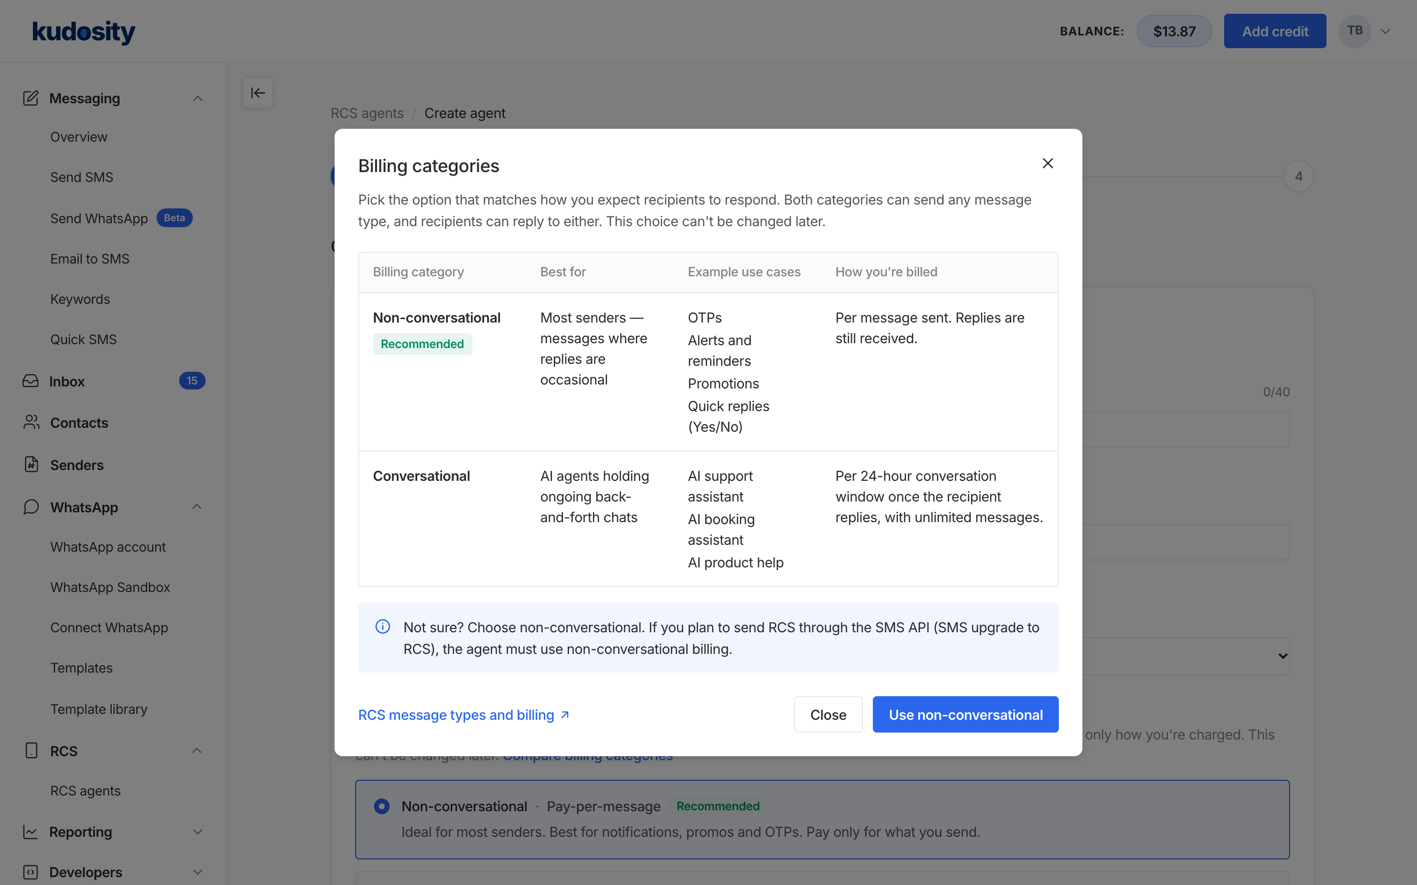Close the Billing categories dialog with X
The image size is (1417, 885).
tap(1047, 163)
